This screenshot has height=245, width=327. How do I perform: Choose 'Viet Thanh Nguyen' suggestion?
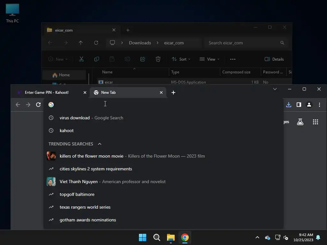click(163, 182)
